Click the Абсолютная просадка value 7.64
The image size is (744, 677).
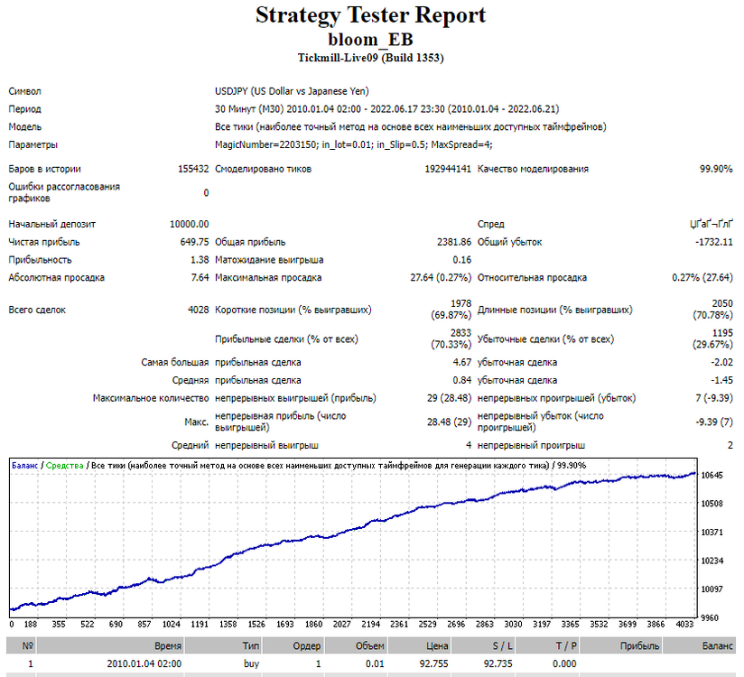click(200, 277)
